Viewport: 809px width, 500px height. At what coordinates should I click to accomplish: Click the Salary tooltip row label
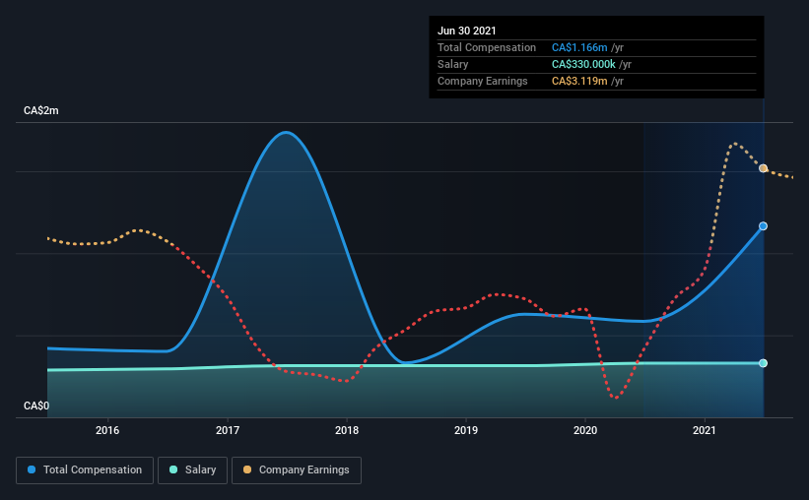453,64
